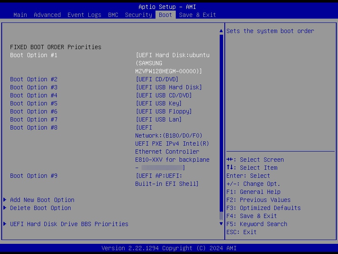Open the Delete Boot Option submenu

(x=41, y=208)
